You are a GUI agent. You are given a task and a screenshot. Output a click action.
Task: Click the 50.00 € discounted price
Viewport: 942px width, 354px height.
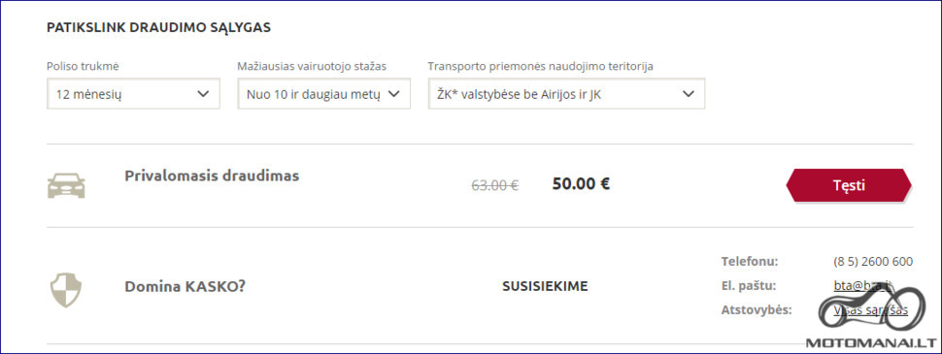point(581,183)
